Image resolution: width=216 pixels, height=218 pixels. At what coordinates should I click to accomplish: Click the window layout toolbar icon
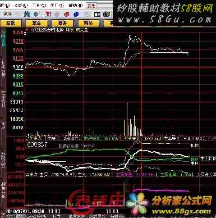point(97,14)
